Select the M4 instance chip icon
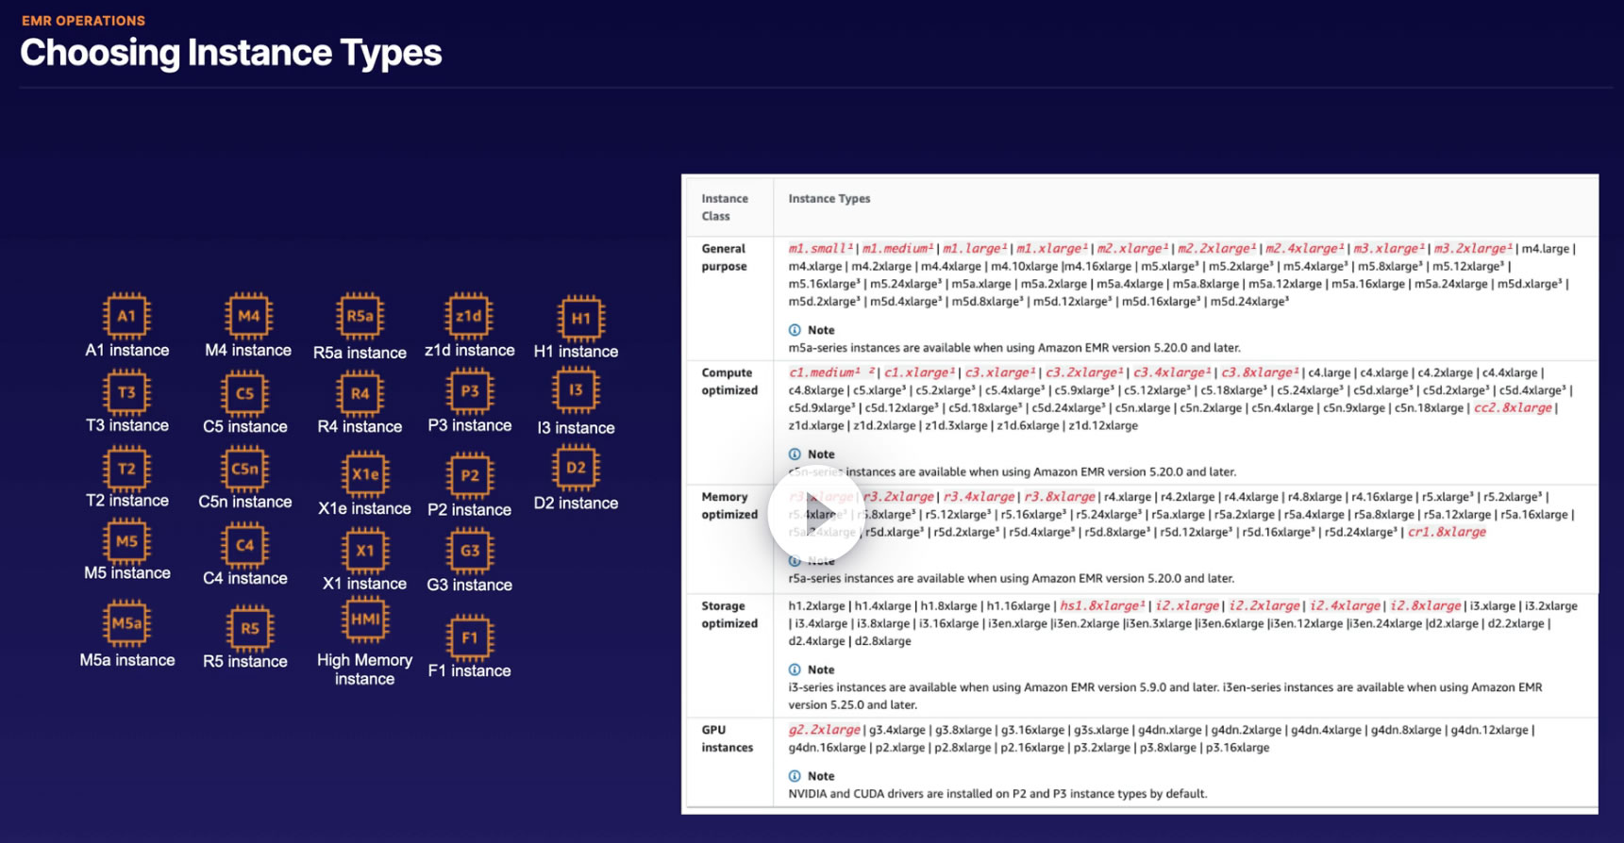This screenshot has height=843, width=1624. [248, 316]
